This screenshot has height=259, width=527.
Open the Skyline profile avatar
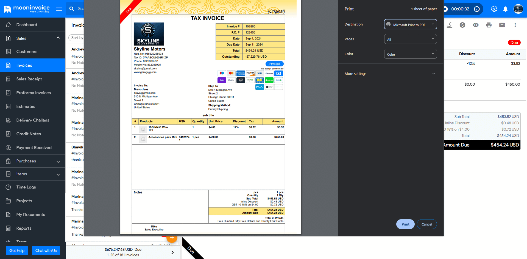[518, 9]
